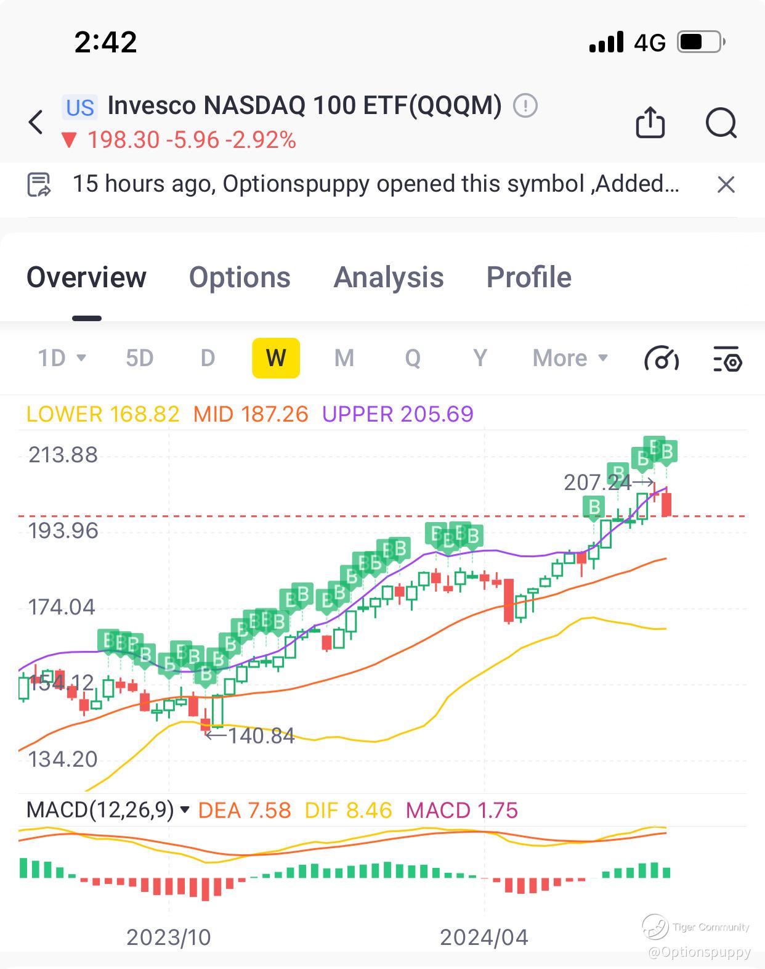This screenshot has width=765, height=969.
Task: Tap the info icon beside QQQM
Action: (x=525, y=105)
